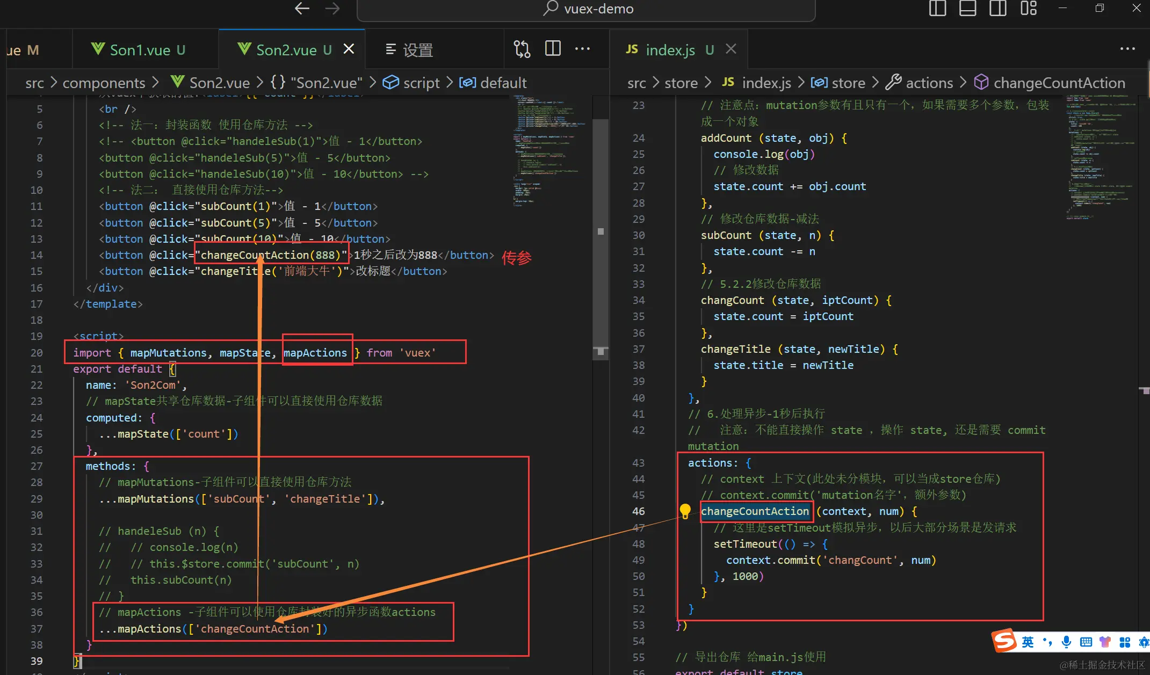The image size is (1150, 675).
Task: Click the lightbulb quick-fix icon at line 46
Action: coord(685,511)
